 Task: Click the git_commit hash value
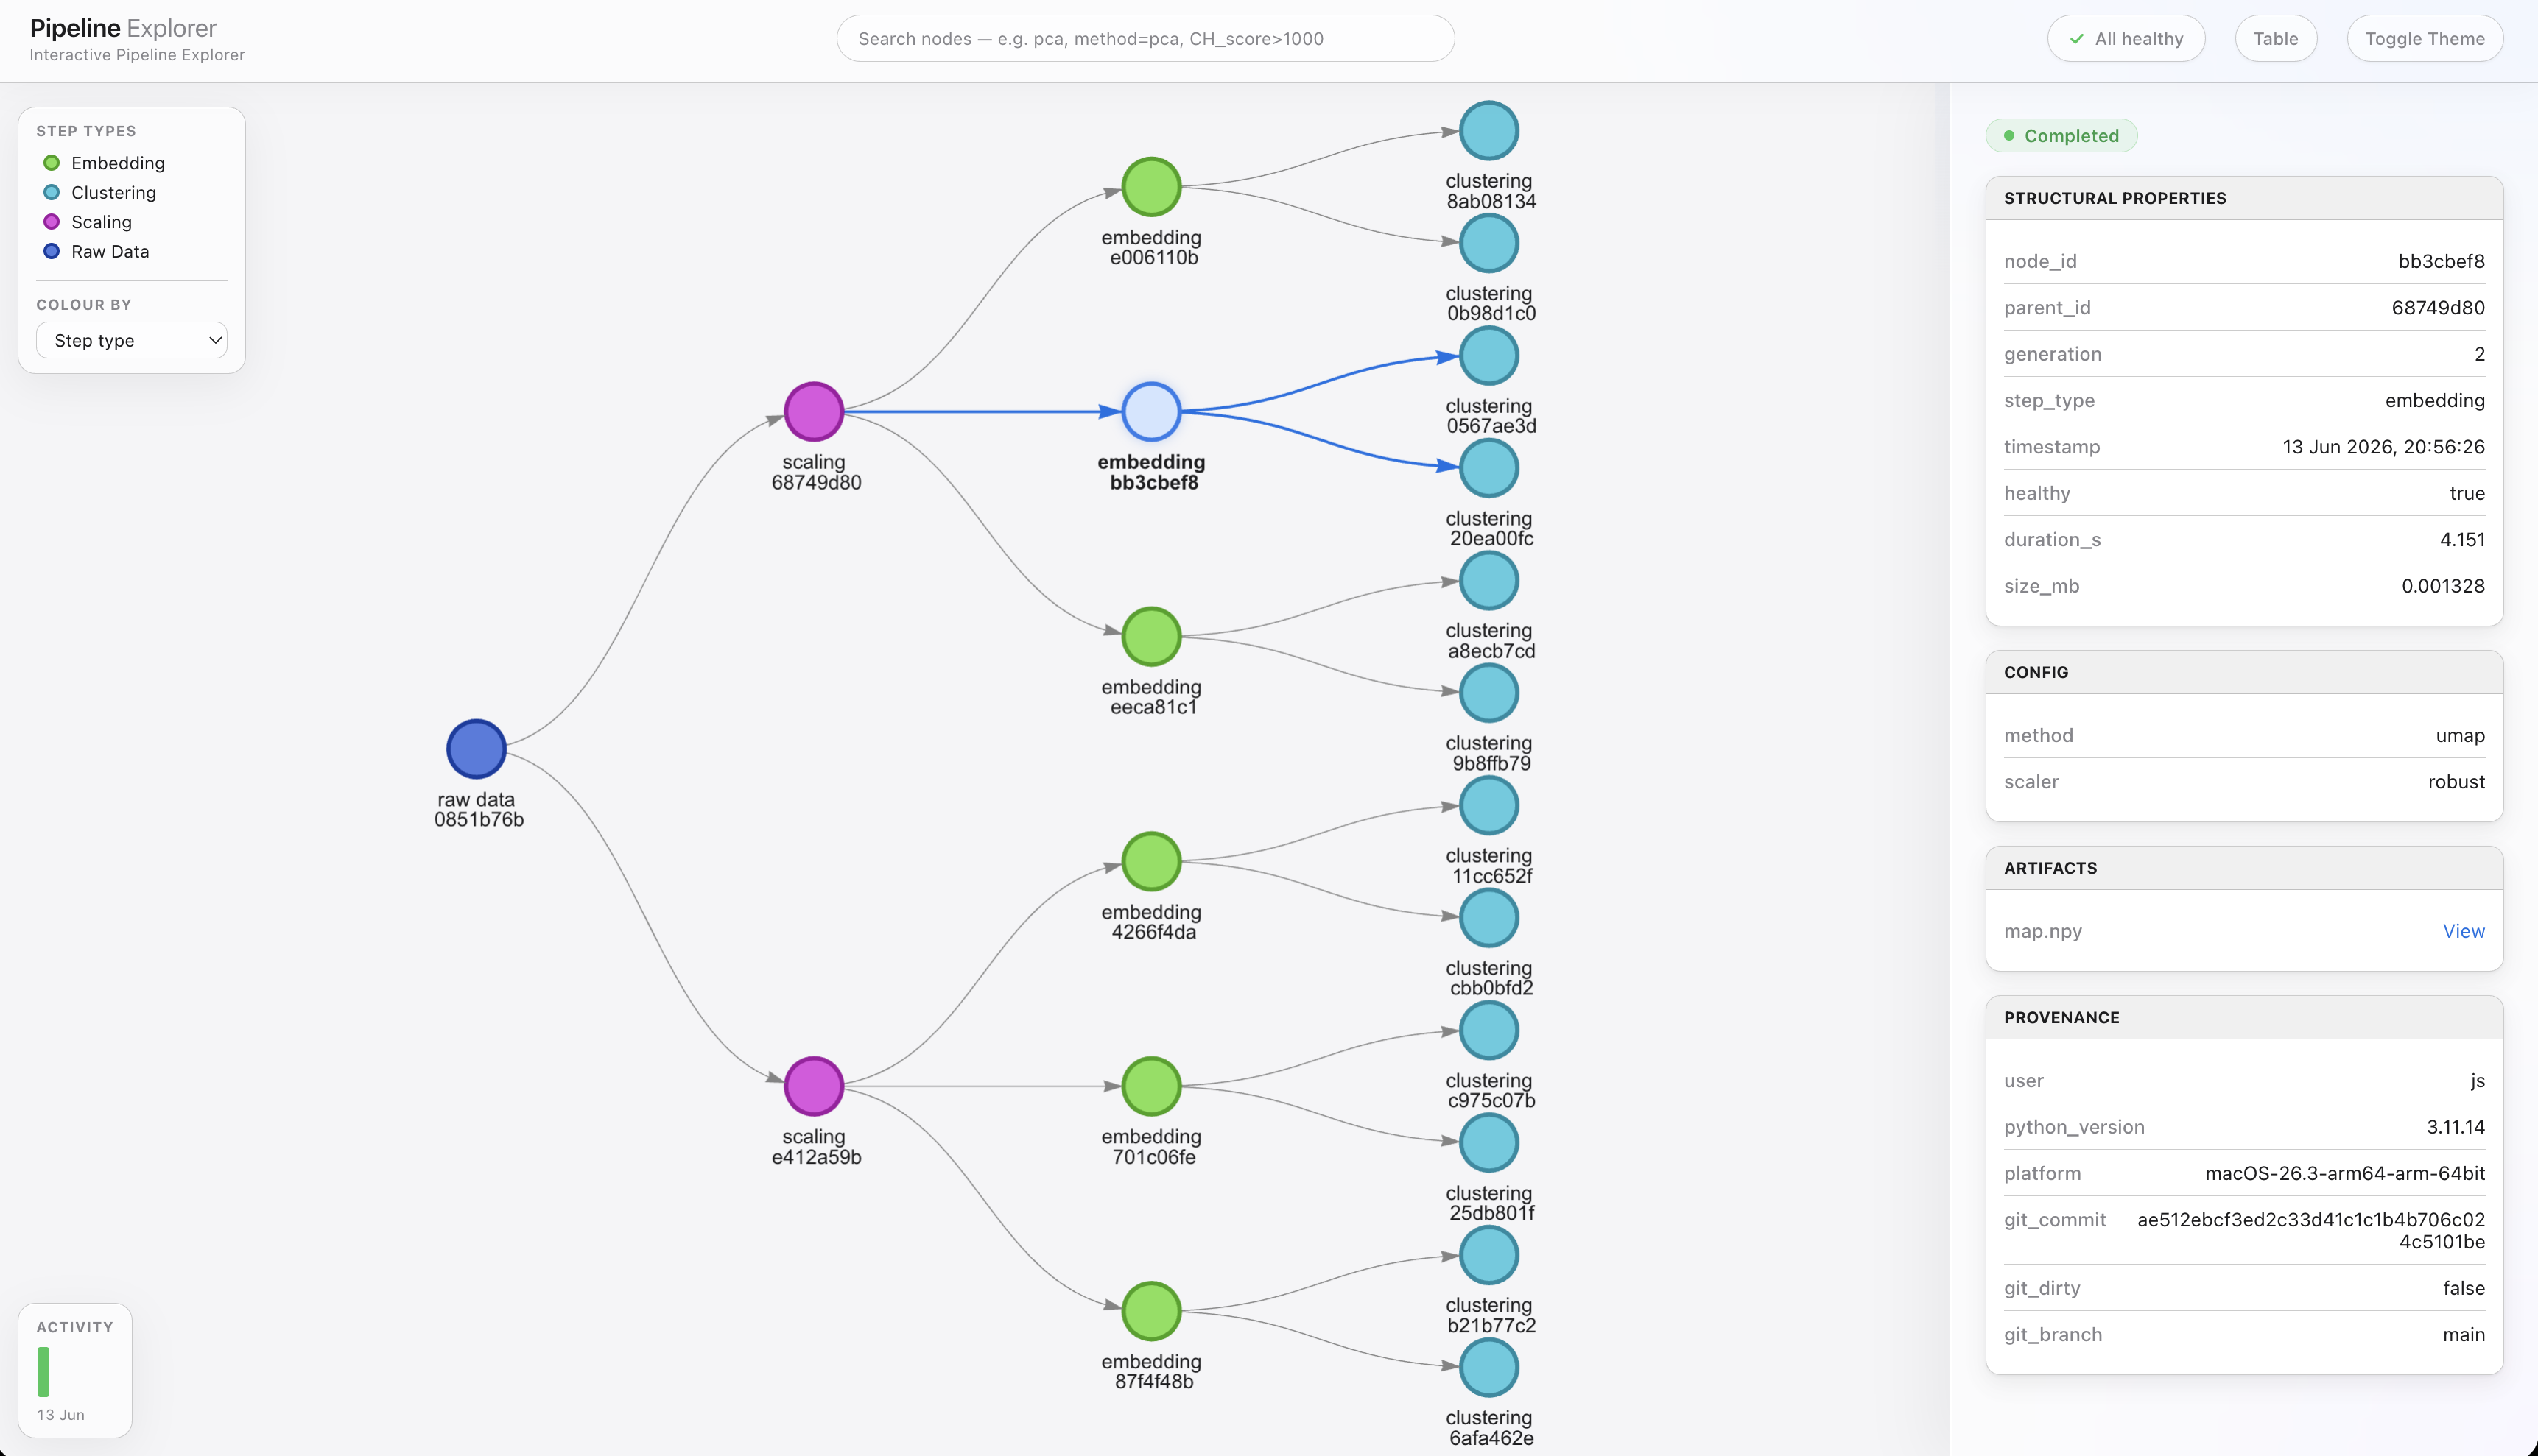2311,1231
